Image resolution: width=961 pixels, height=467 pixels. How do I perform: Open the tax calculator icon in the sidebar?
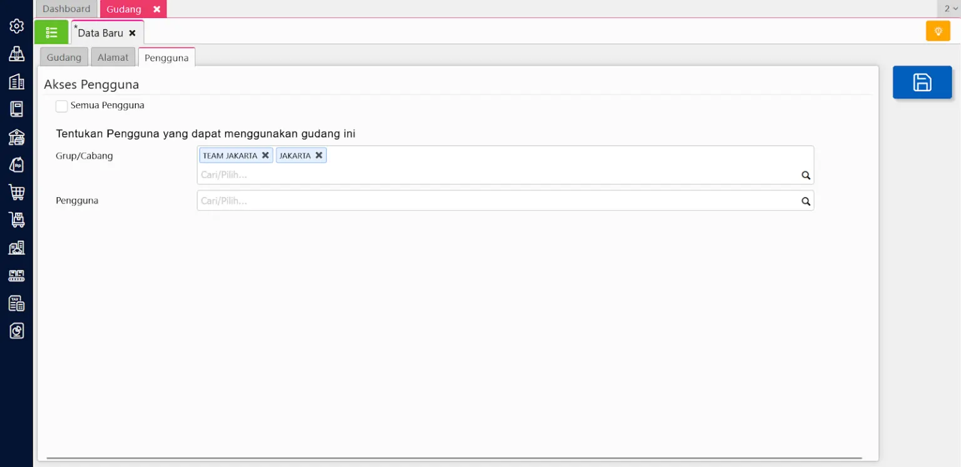(16, 304)
